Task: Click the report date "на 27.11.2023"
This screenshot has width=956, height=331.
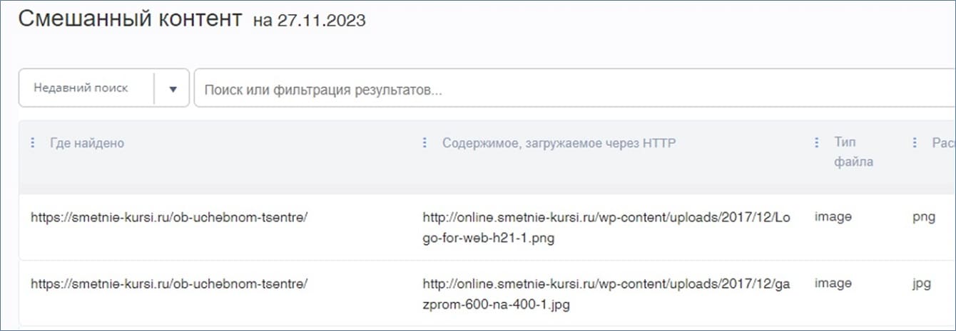Action: [x=309, y=21]
